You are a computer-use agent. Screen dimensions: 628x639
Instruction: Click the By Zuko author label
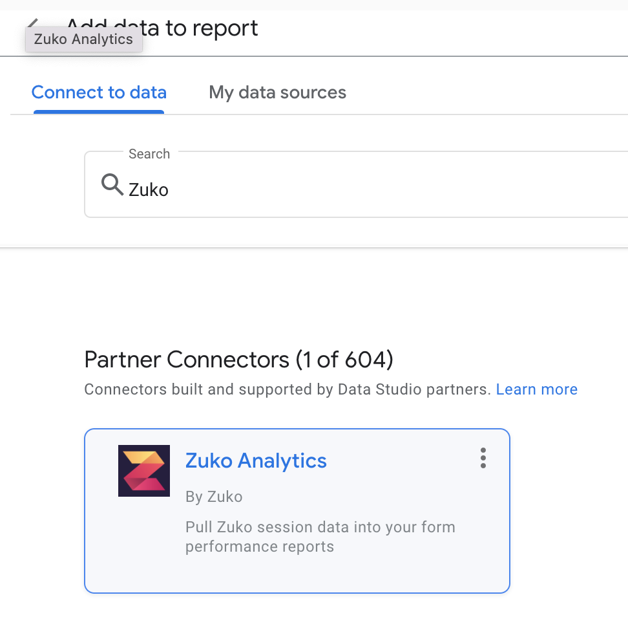pos(214,497)
